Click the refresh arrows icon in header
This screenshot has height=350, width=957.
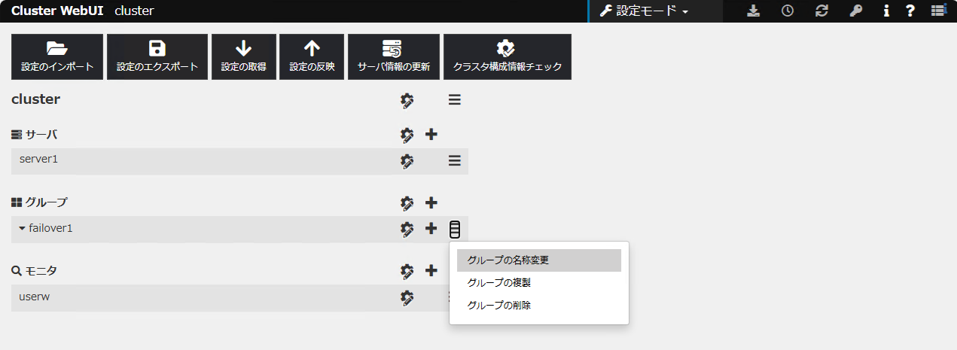[x=821, y=11]
